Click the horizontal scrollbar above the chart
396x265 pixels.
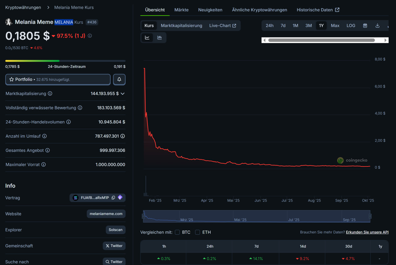coord(321,40)
